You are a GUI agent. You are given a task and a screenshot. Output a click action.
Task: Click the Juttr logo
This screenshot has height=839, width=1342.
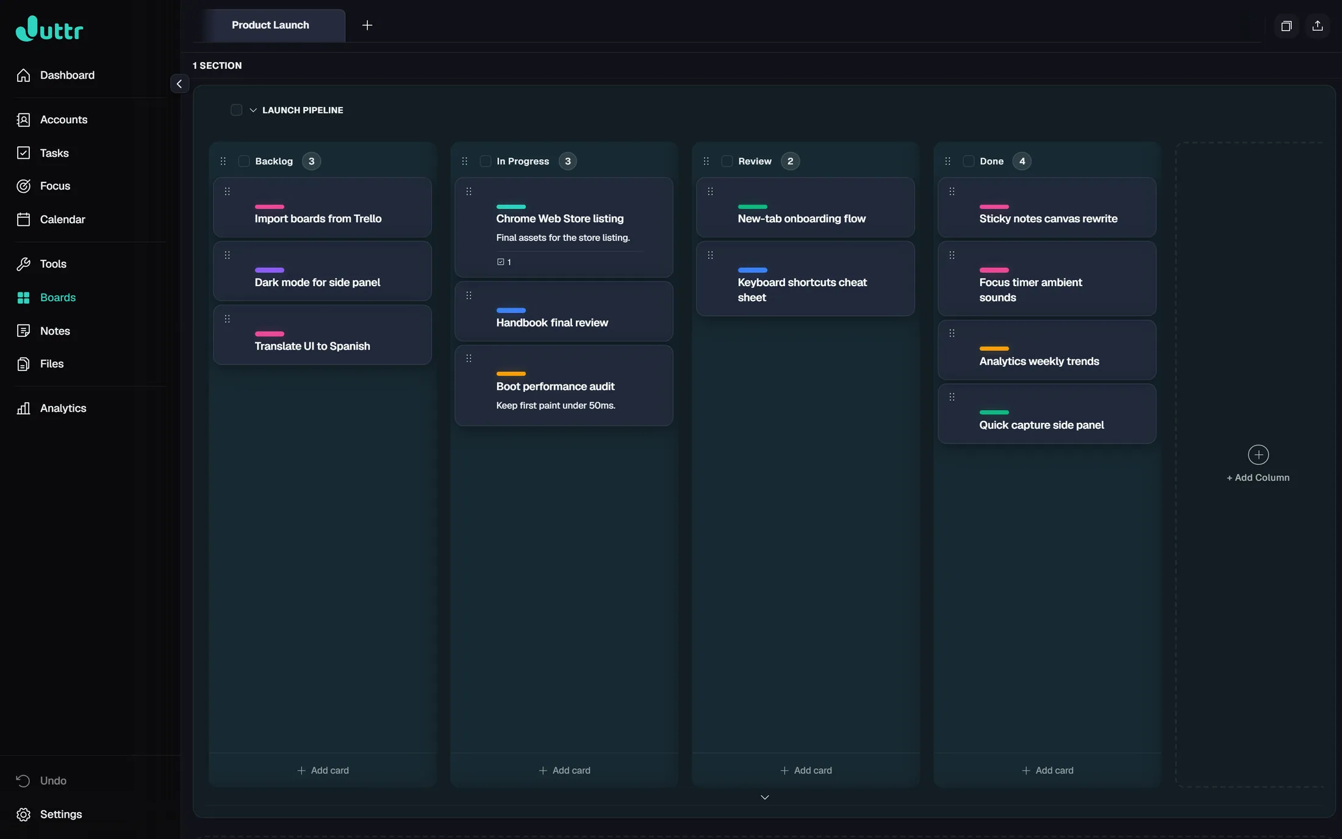click(49, 29)
